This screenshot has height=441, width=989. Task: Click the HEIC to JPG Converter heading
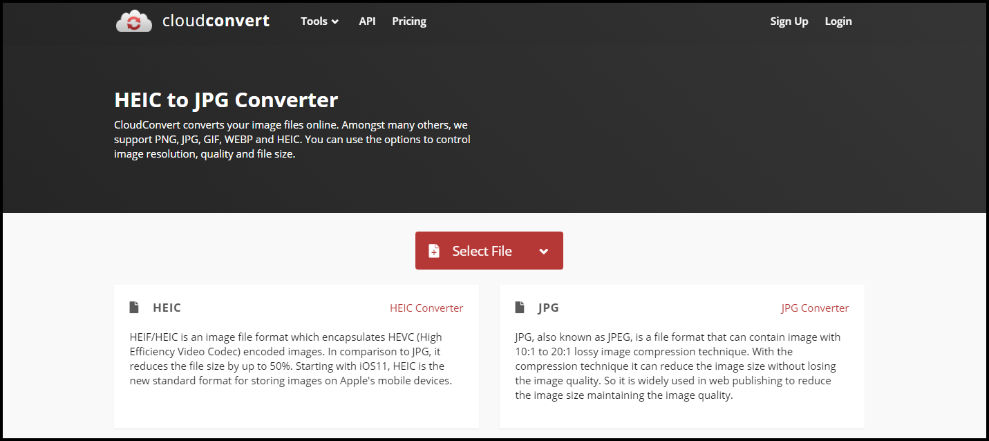(x=226, y=100)
